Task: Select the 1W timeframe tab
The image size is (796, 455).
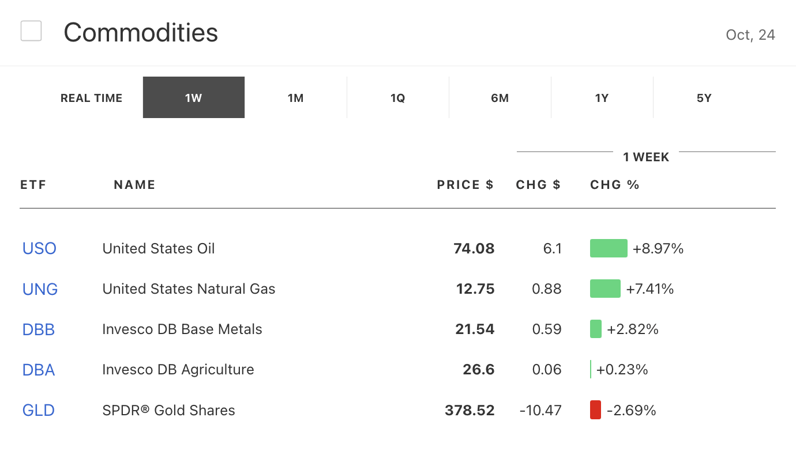Action: point(194,98)
